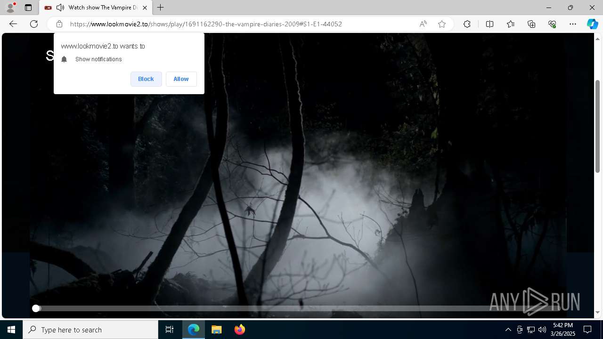Select the Vampire Diaries tab
603x339 pixels.
coord(96,8)
